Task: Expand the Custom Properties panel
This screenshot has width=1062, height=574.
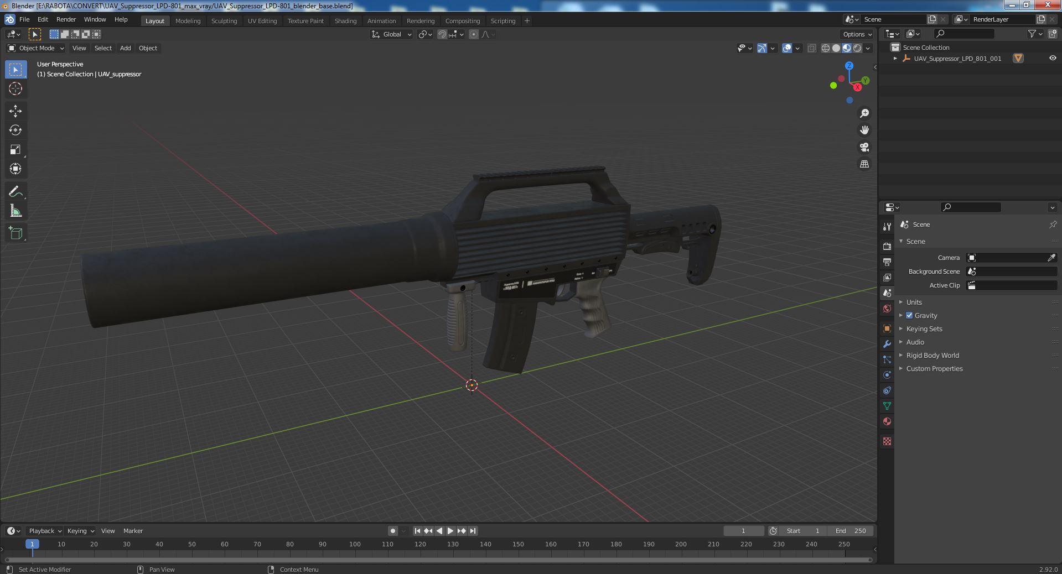Action: click(934, 368)
